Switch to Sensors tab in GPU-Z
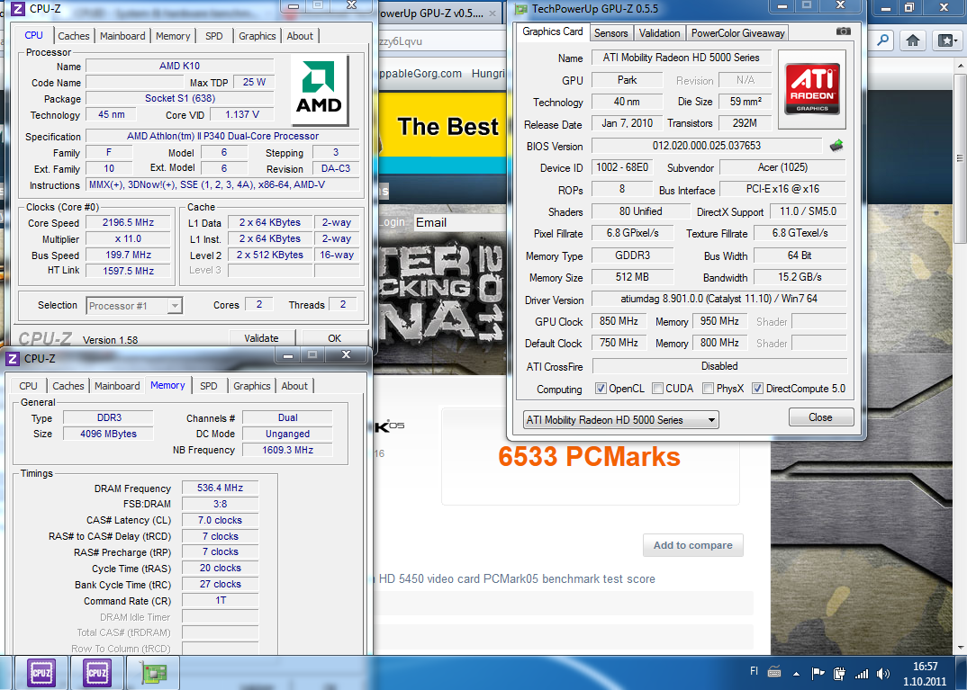967x690 pixels. [x=611, y=33]
